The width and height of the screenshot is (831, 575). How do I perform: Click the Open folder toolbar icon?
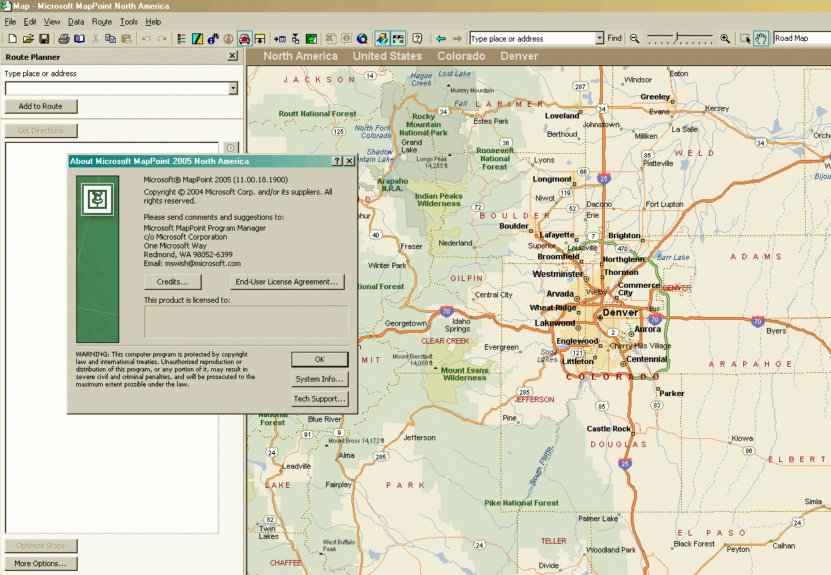point(28,39)
